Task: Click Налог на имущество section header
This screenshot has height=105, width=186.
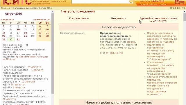Action: pyautogui.click(x=119, y=27)
